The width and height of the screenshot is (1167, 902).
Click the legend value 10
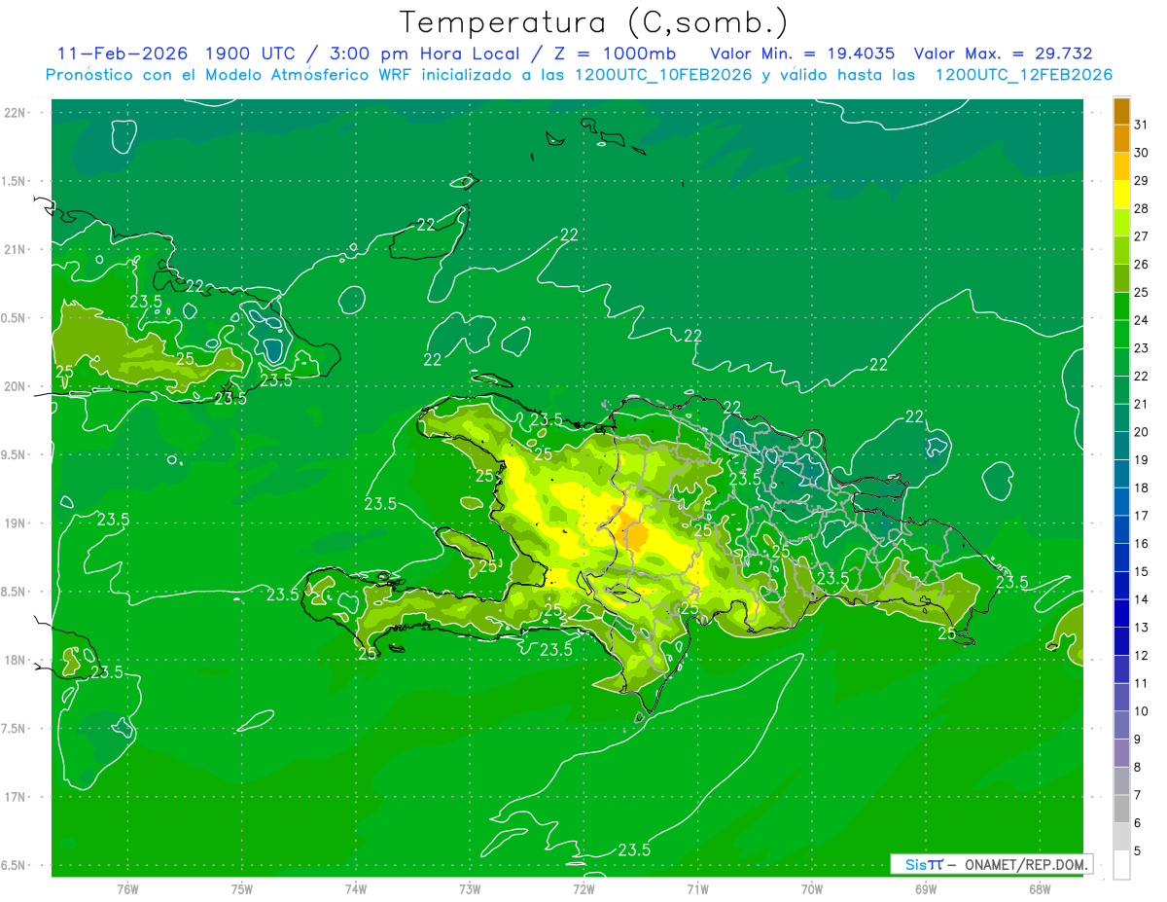point(1141,710)
